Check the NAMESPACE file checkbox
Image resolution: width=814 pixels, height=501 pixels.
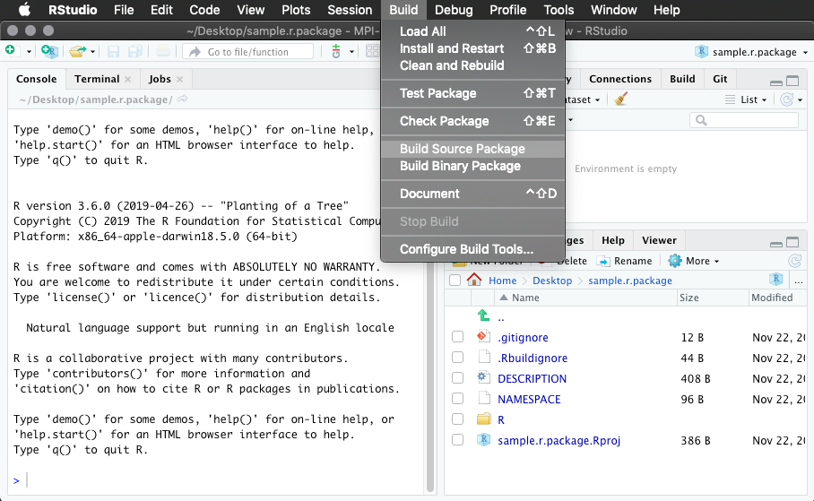(457, 399)
